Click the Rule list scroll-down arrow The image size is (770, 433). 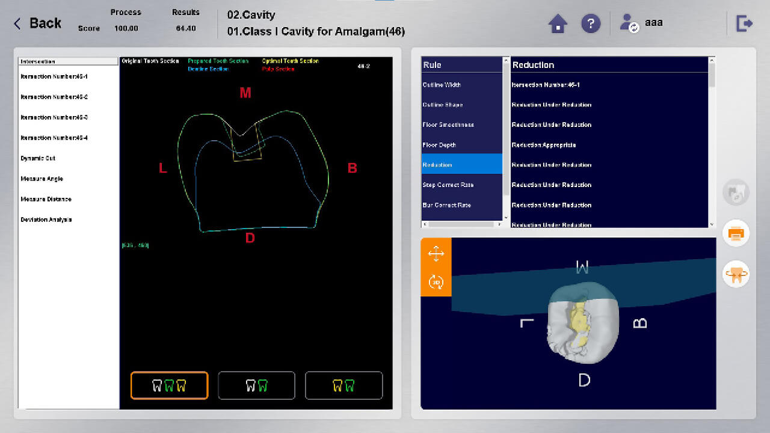[x=506, y=218]
